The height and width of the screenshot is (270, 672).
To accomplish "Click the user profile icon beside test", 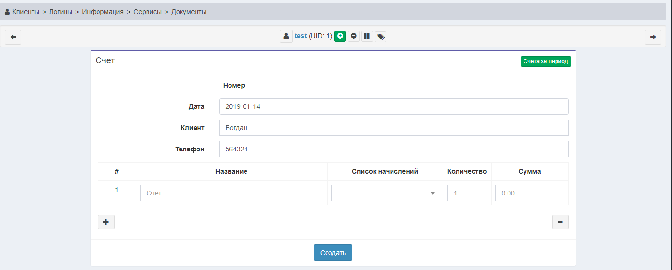I will click(x=286, y=36).
